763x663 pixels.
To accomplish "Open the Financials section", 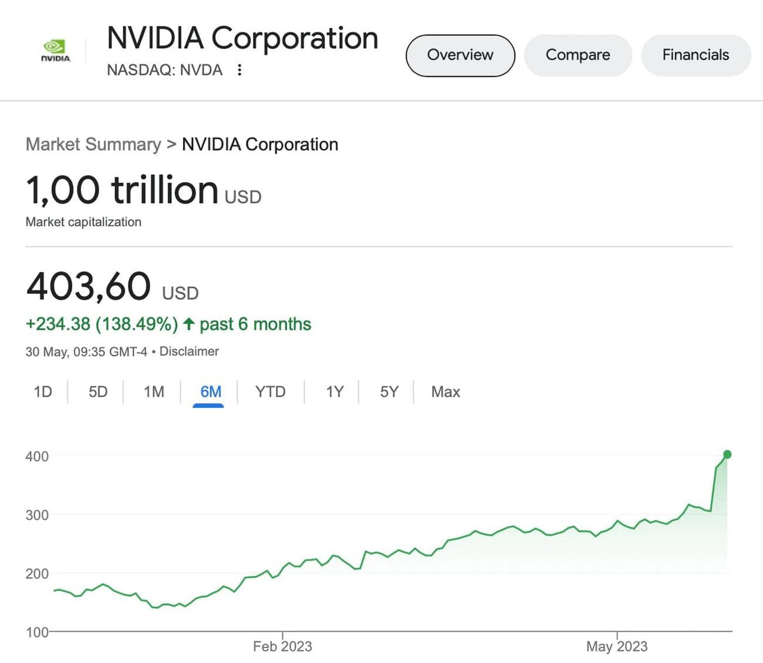I will (696, 55).
